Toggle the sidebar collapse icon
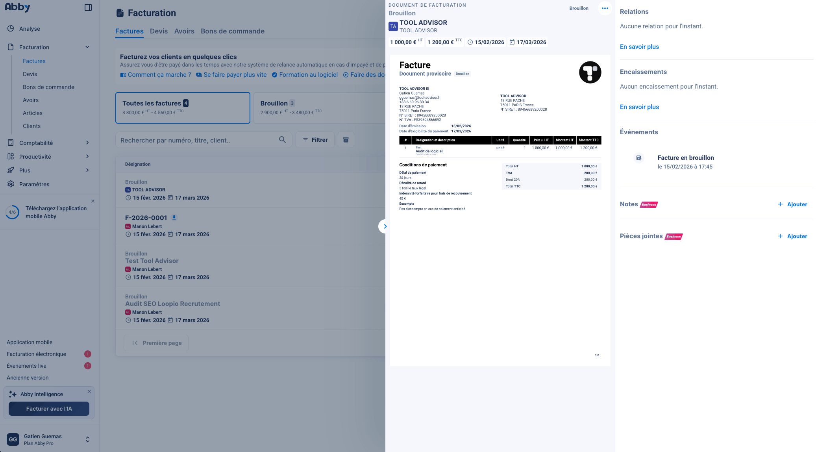The height and width of the screenshot is (452, 816). click(88, 7)
